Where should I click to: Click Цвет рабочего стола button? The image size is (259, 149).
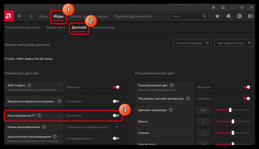233,43
